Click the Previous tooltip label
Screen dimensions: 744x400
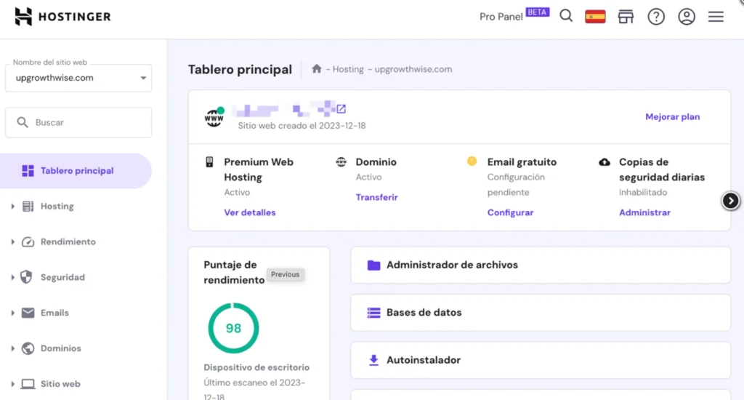[285, 275]
